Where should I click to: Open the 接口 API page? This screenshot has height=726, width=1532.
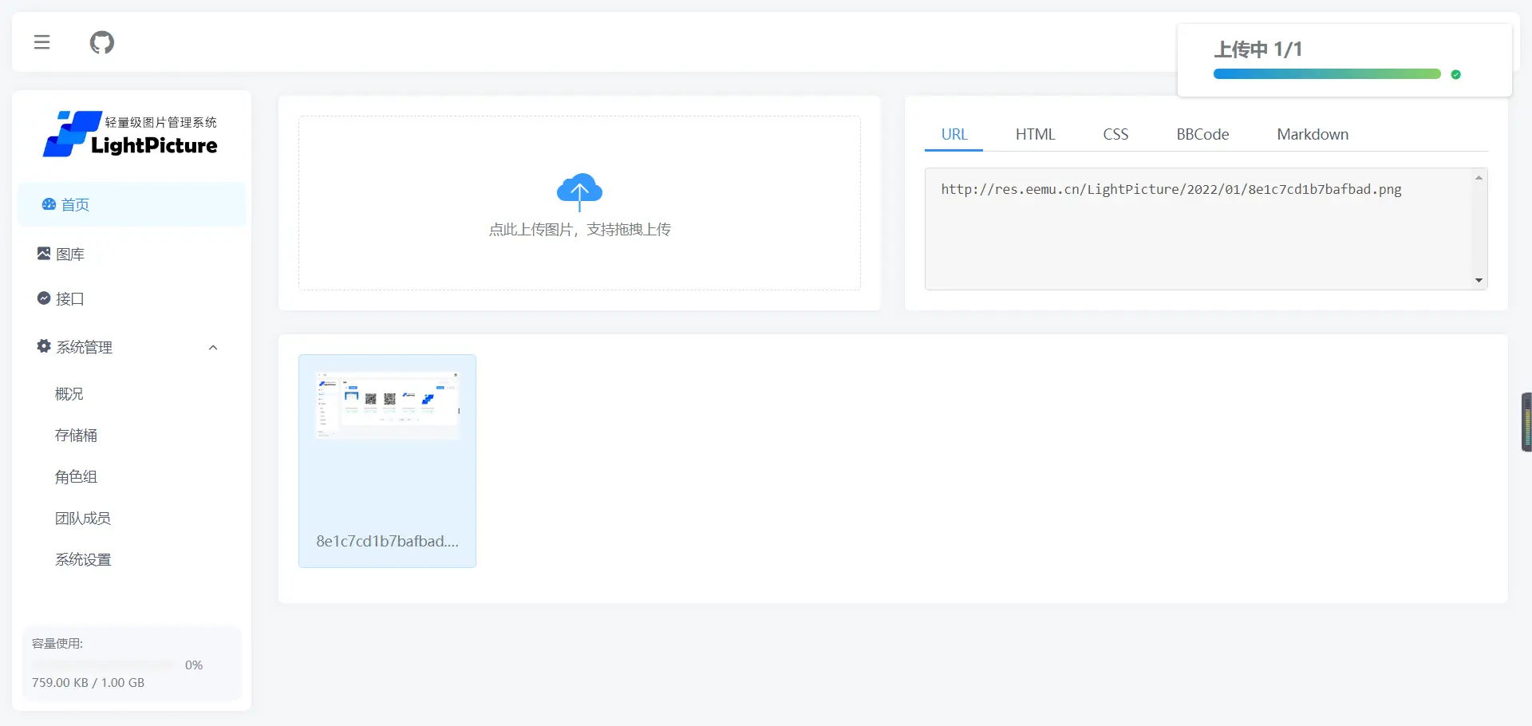coord(69,299)
